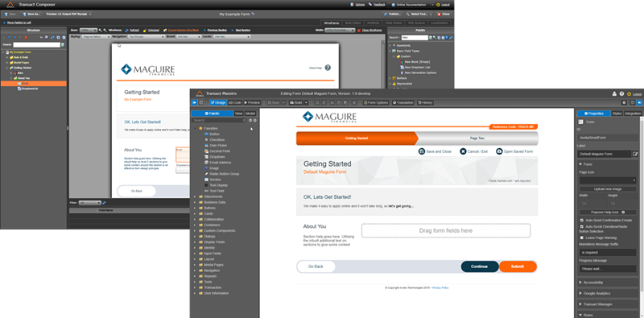Click the Continue button on form
Viewport: 644px width, 318px height.
pyautogui.click(x=479, y=266)
